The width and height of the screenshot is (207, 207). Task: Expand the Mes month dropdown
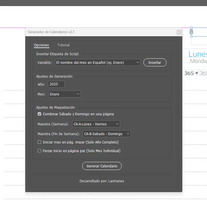pyautogui.click(x=78, y=94)
